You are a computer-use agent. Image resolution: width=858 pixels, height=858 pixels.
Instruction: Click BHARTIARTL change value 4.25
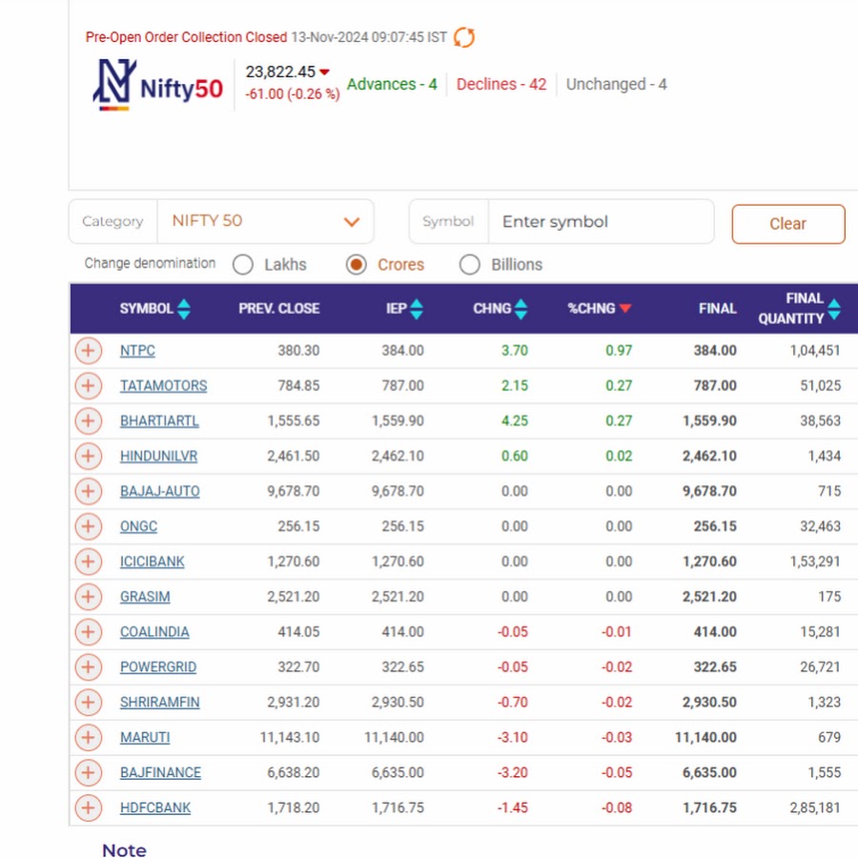(x=515, y=420)
